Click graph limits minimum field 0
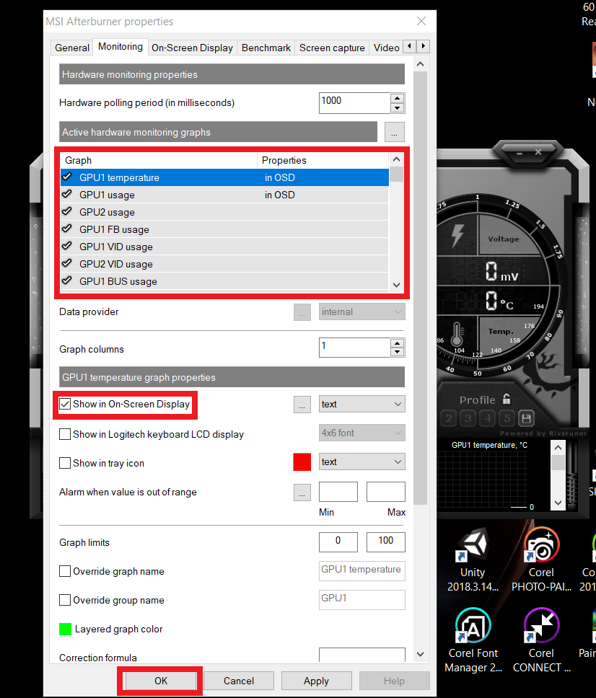 tap(338, 542)
